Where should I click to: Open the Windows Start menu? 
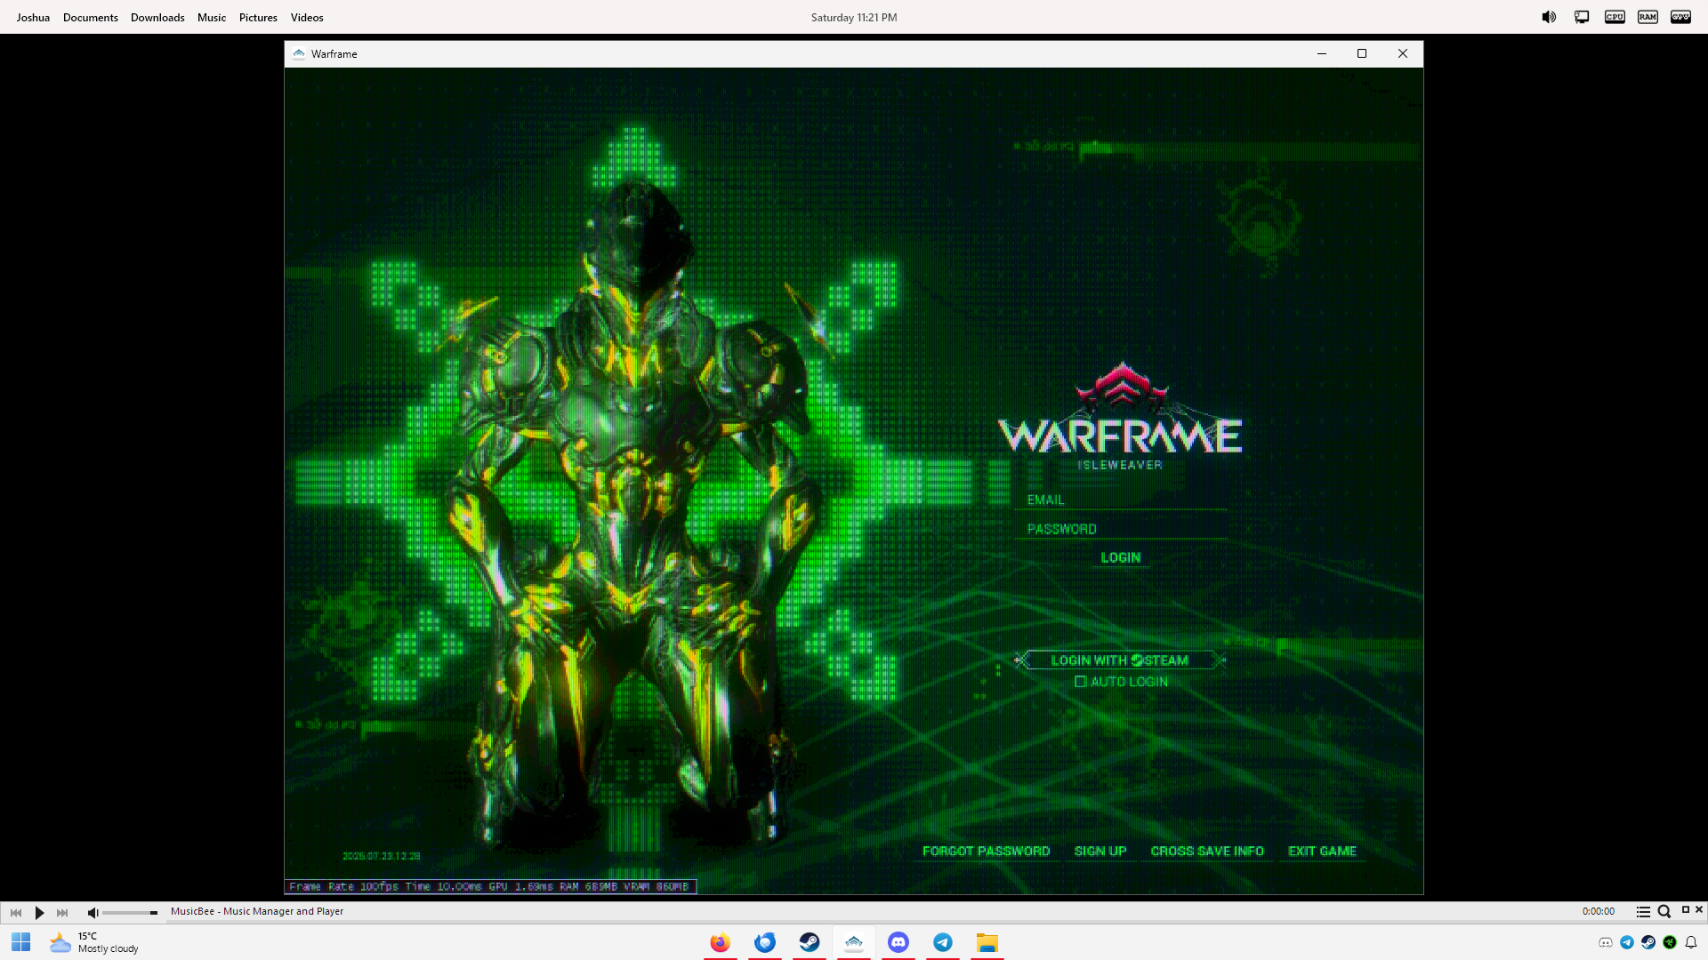pos(21,942)
